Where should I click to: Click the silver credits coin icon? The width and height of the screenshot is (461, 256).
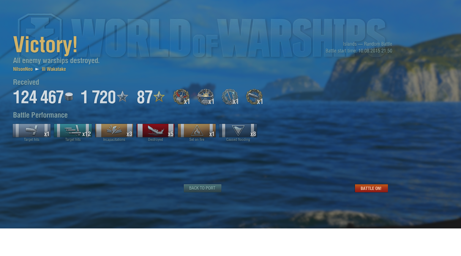click(69, 97)
